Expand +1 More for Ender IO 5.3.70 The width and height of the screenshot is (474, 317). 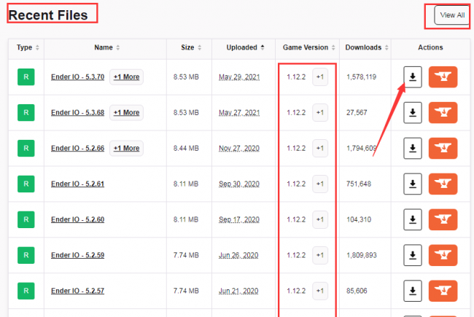point(126,77)
